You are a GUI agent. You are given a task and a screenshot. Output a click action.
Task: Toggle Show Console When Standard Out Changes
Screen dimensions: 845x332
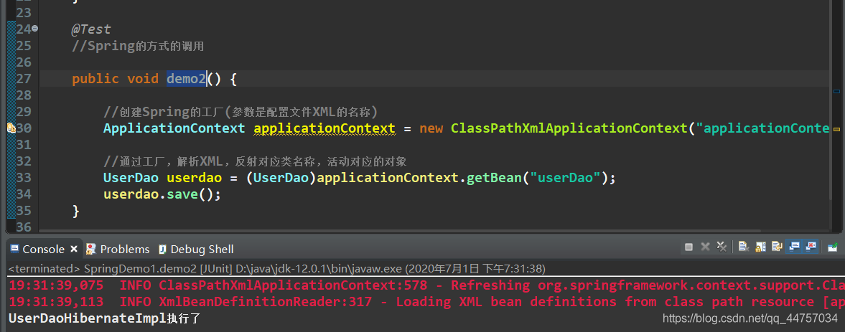[793, 247]
